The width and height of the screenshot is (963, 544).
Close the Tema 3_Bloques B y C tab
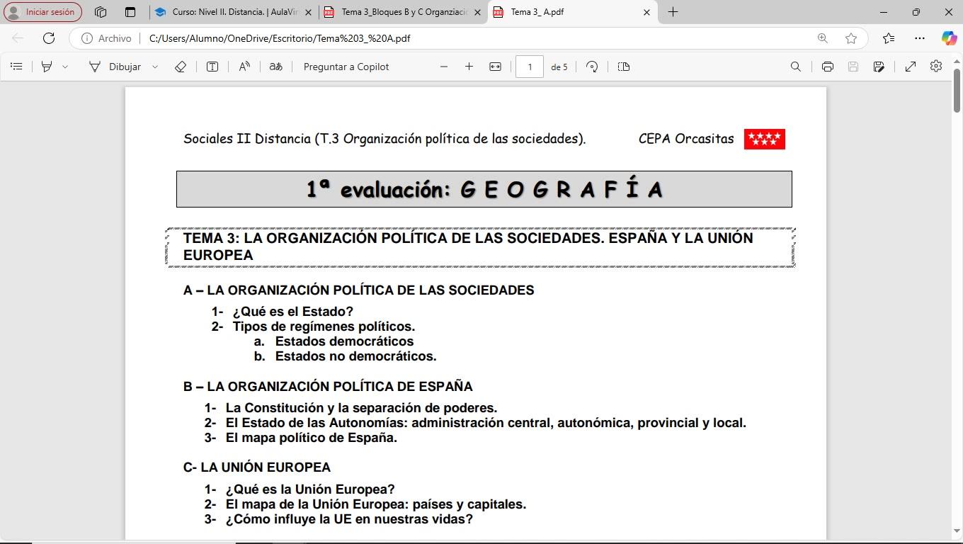477,12
